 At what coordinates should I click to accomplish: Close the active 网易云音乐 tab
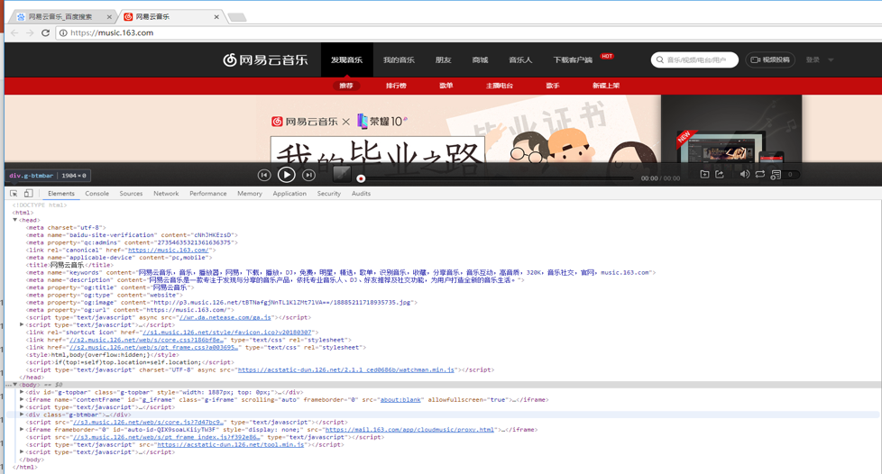[x=216, y=17]
